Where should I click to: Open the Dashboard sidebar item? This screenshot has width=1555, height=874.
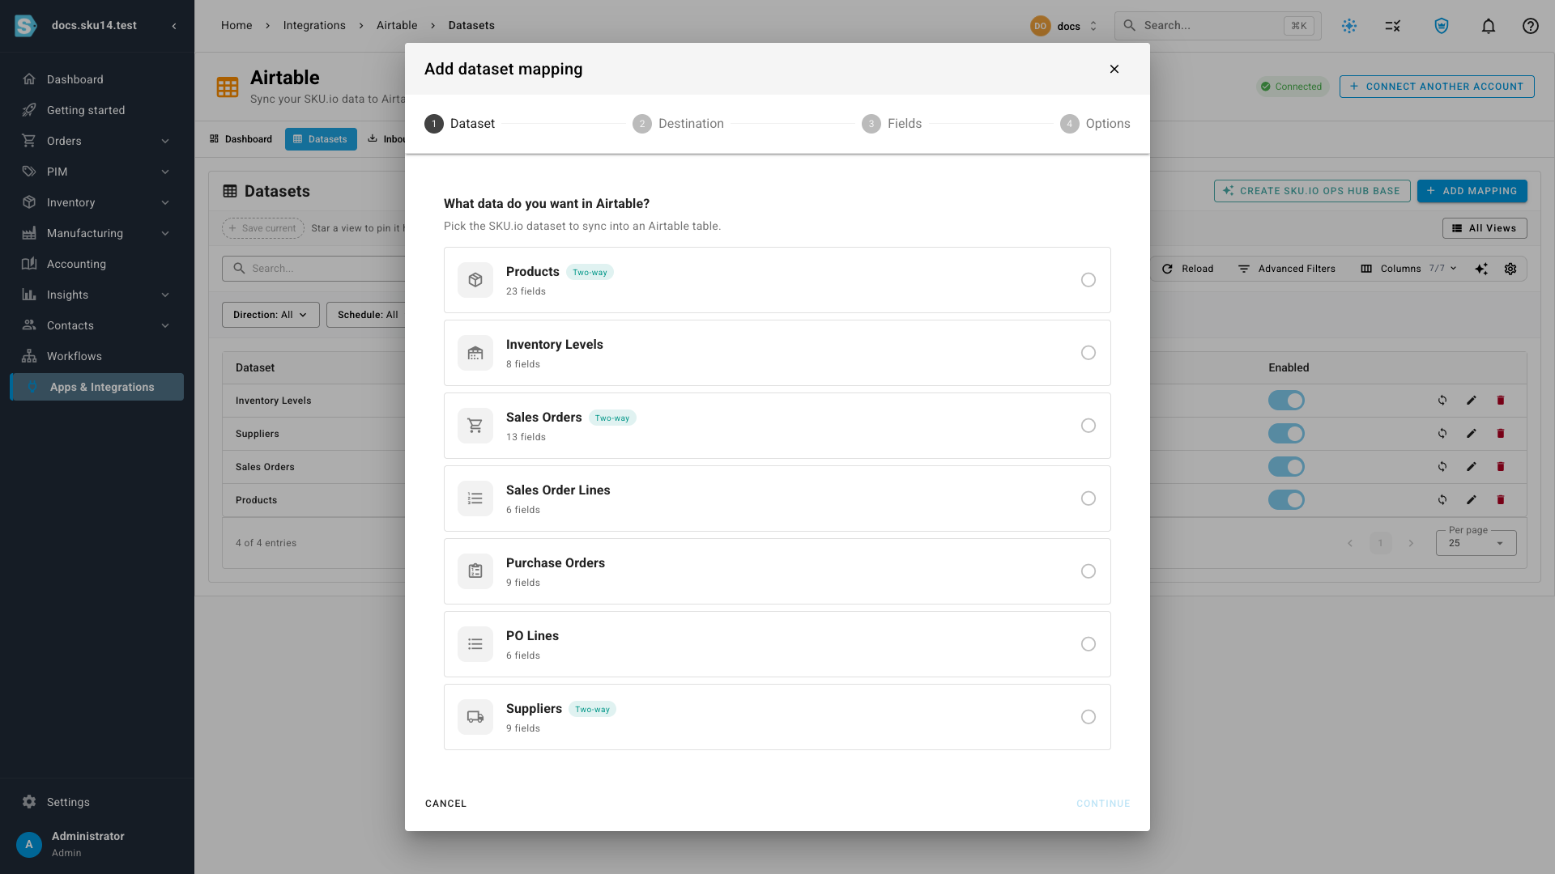pyautogui.click(x=97, y=79)
